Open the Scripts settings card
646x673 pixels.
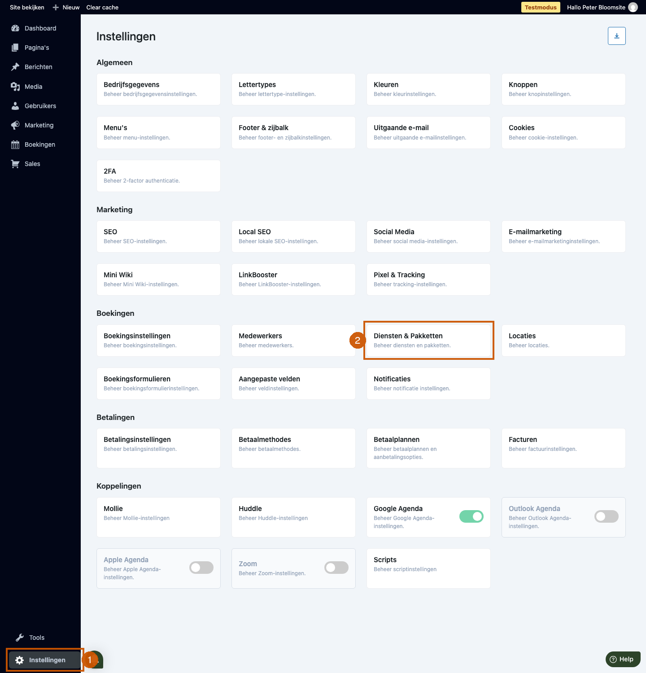[428, 568]
